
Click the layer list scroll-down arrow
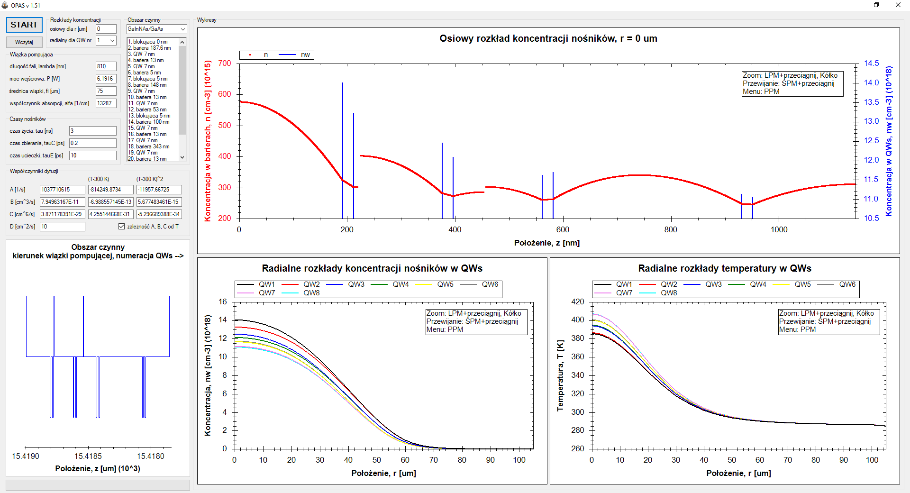[182, 157]
